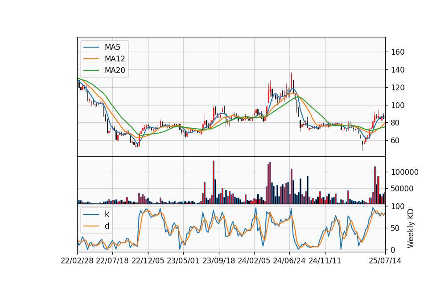Click the 160 price axis label

click(398, 52)
